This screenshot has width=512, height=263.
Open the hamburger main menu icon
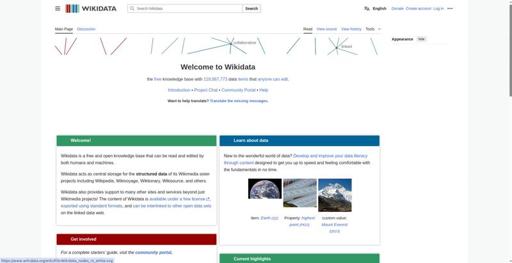[58, 8]
